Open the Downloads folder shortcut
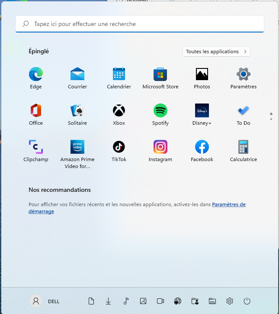The image size is (279, 314). pos(109,301)
